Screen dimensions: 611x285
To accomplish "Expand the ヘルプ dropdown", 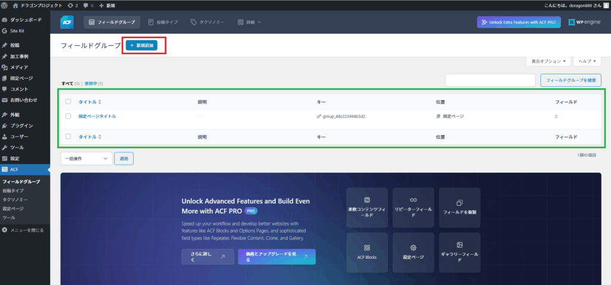I will pos(587,61).
